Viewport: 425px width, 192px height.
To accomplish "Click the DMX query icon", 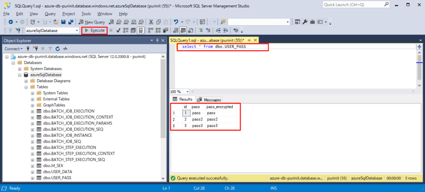I will pyautogui.click(x=126, y=22).
